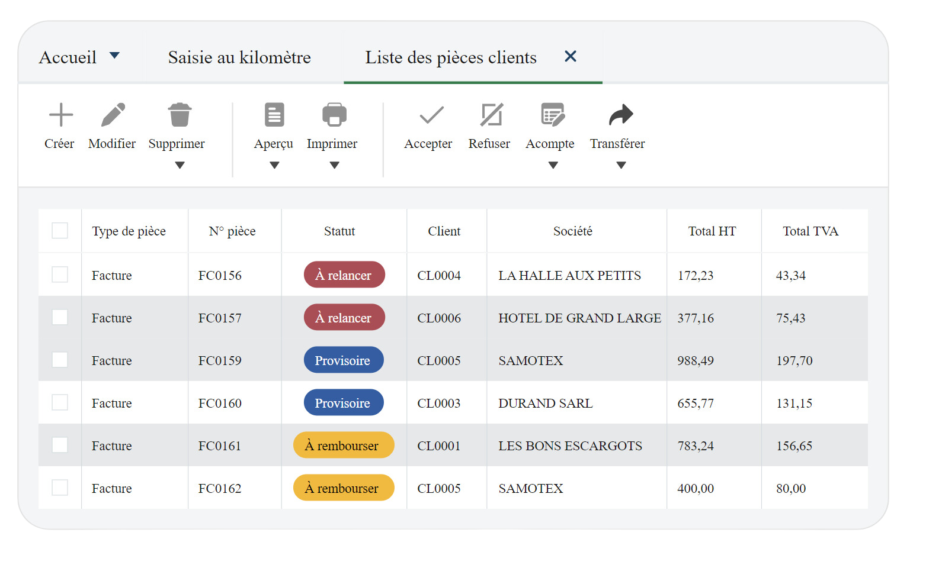Click the CL0006 client code

tap(439, 318)
